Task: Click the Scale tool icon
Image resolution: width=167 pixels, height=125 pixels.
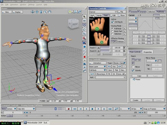Action: 84,34
